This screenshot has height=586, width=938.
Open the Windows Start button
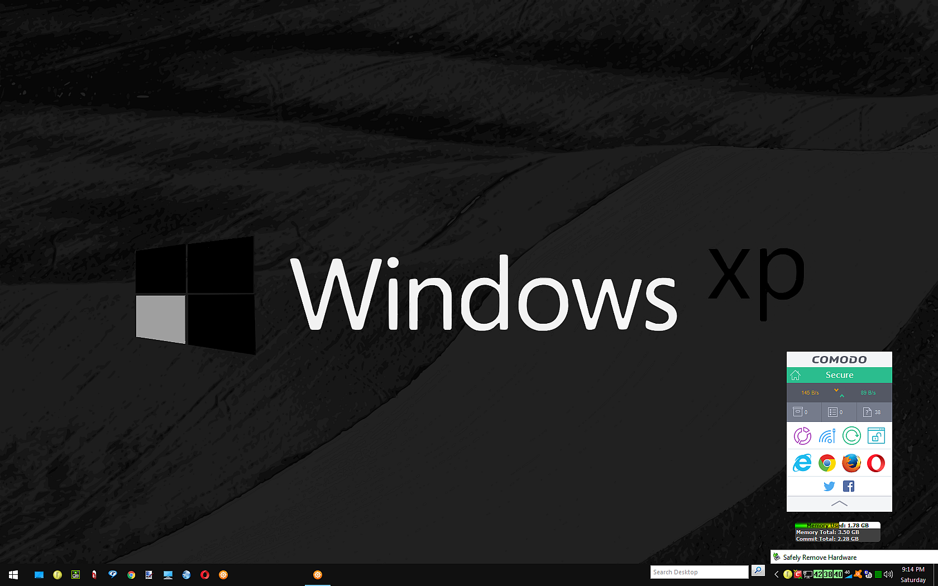tap(13, 575)
